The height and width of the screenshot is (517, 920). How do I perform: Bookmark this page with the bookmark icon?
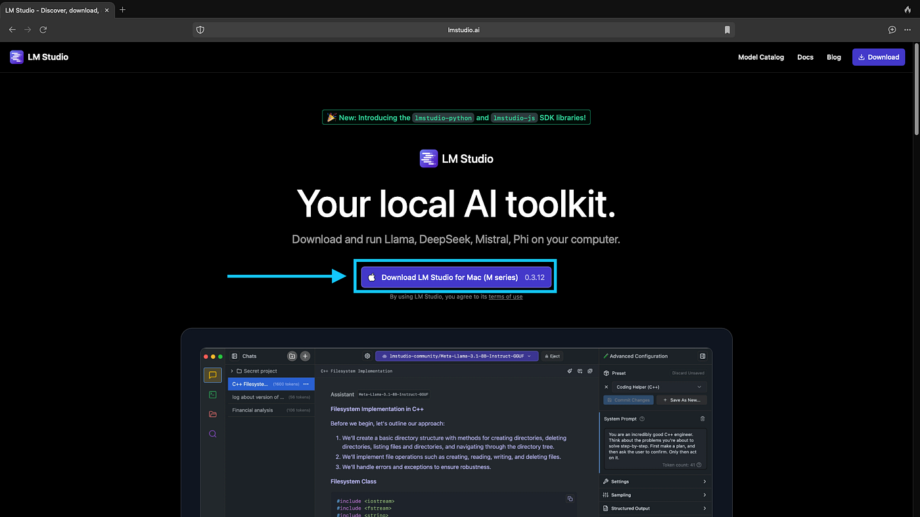727,30
